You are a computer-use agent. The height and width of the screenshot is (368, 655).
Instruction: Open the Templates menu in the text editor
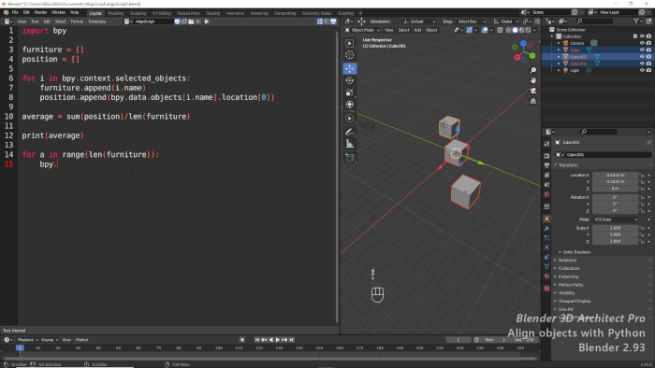click(97, 21)
